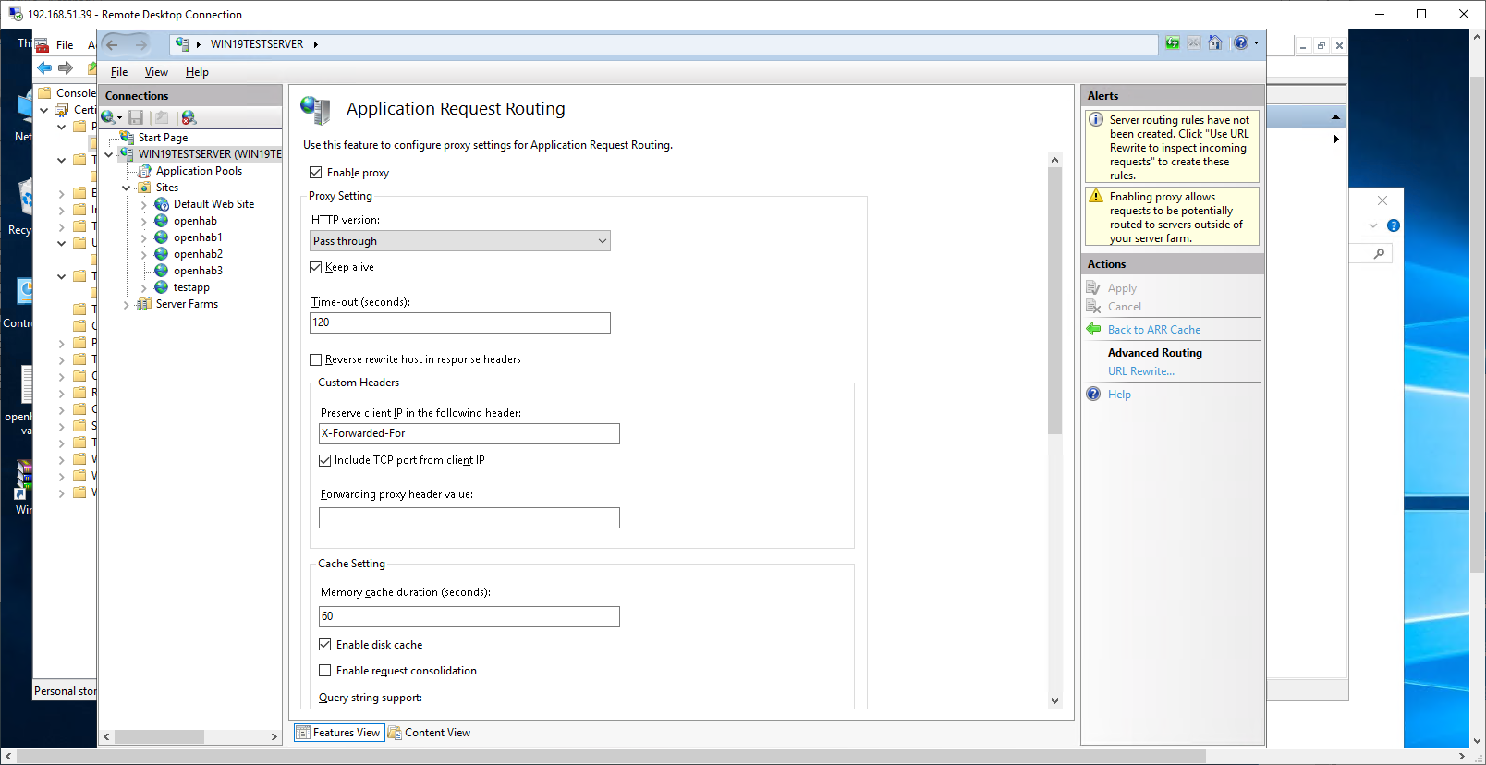This screenshot has height=765, width=1486.
Task: Enable request consolidation checkbox
Action: click(x=325, y=671)
